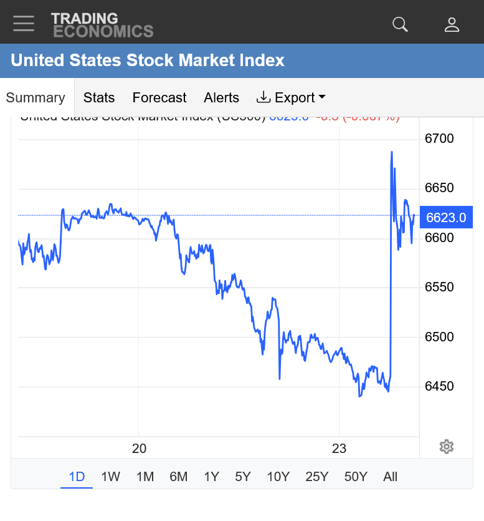Click the 6623.0 current price label
484x521 pixels.
(x=446, y=217)
